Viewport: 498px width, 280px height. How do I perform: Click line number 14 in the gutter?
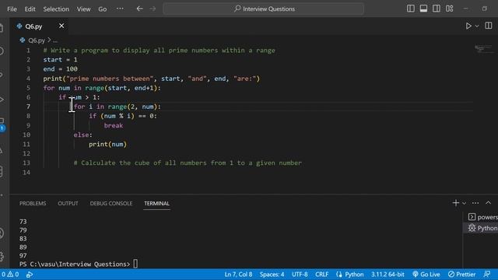[26, 173]
